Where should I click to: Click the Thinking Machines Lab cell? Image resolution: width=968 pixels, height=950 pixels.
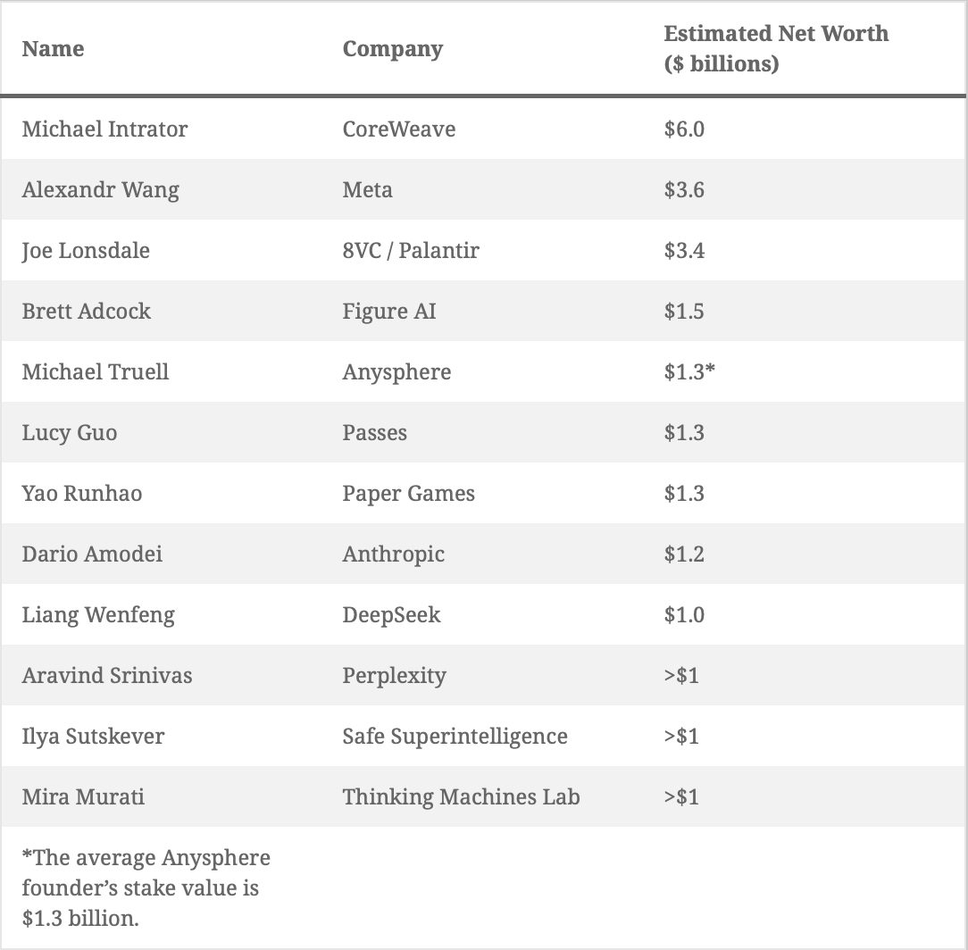(x=461, y=797)
